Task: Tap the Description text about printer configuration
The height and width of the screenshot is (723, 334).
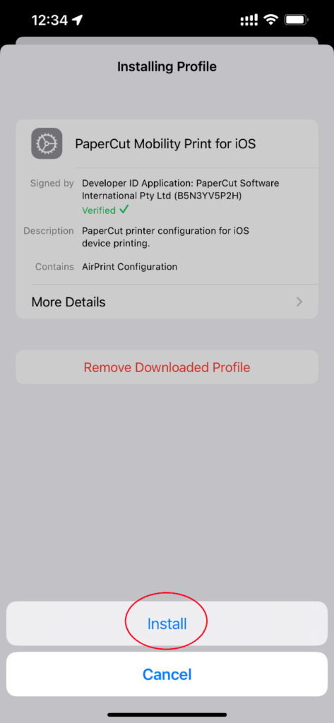Action: [x=165, y=237]
